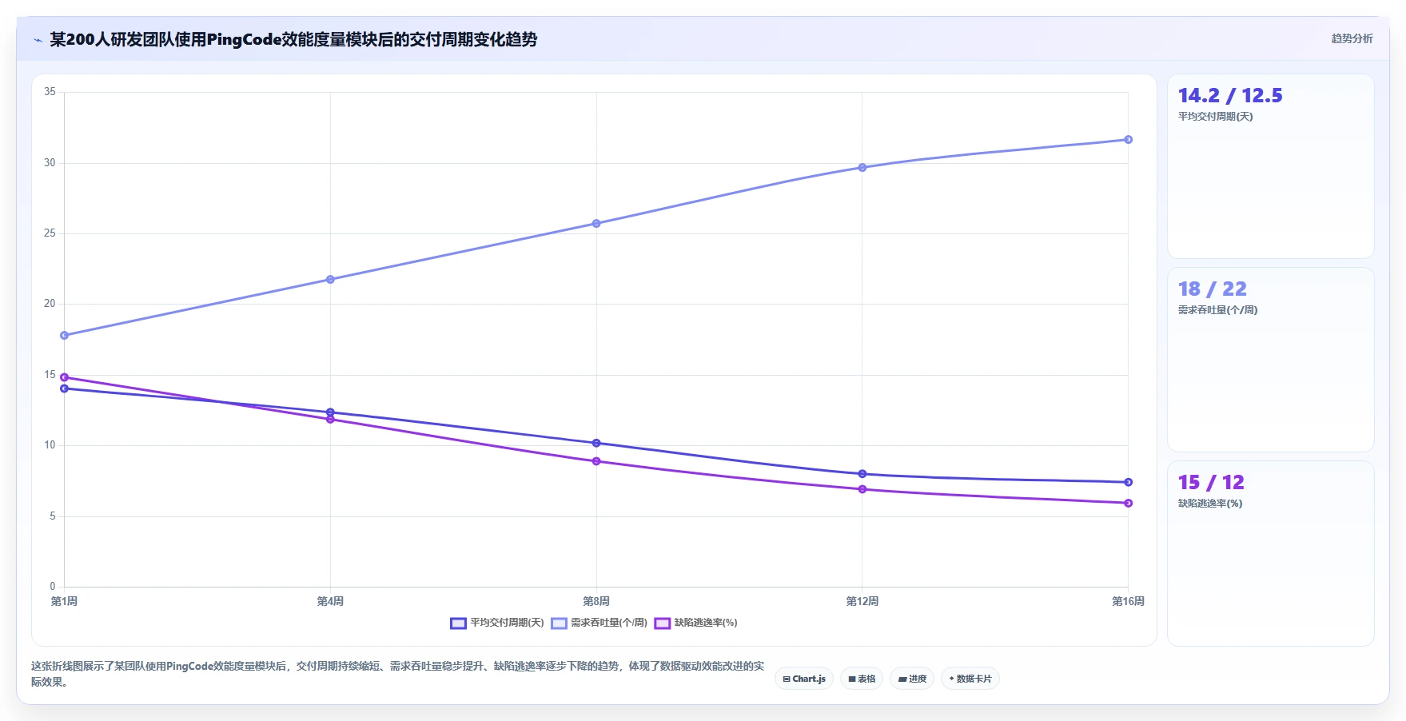1406x721 pixels.
Task: Click the 平均交付周期 data point at 第16周
Action: coord(1129,482)
